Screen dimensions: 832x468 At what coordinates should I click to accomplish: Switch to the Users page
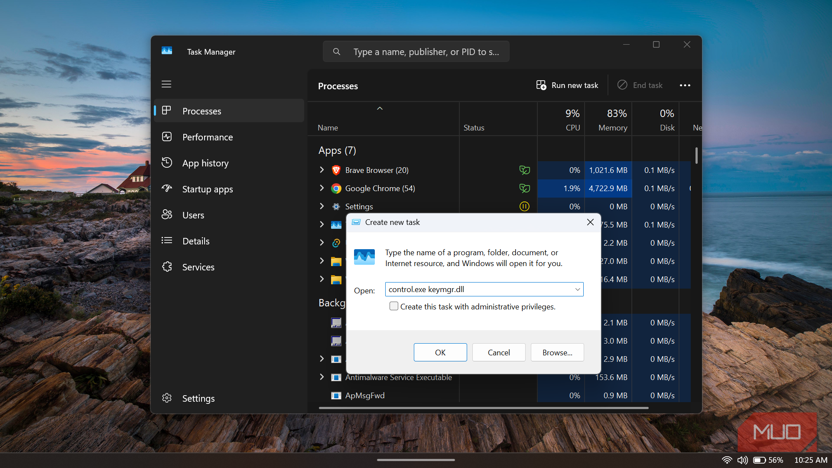tap(229, 215)
